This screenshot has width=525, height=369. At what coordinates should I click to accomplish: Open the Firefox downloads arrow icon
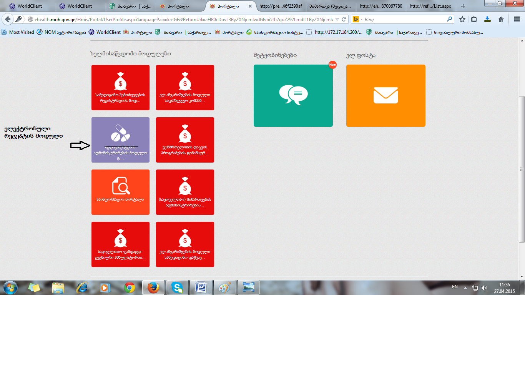(x=487, y=19)
